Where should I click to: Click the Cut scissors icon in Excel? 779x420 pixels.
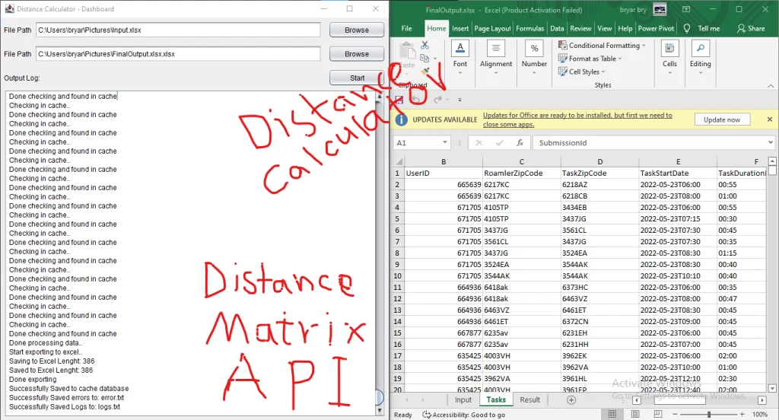[424, 45]
